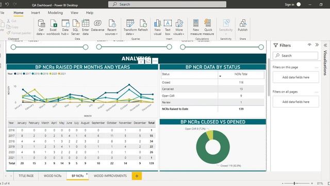Open the Data hub dropdown arrow

tap(68, 34)
